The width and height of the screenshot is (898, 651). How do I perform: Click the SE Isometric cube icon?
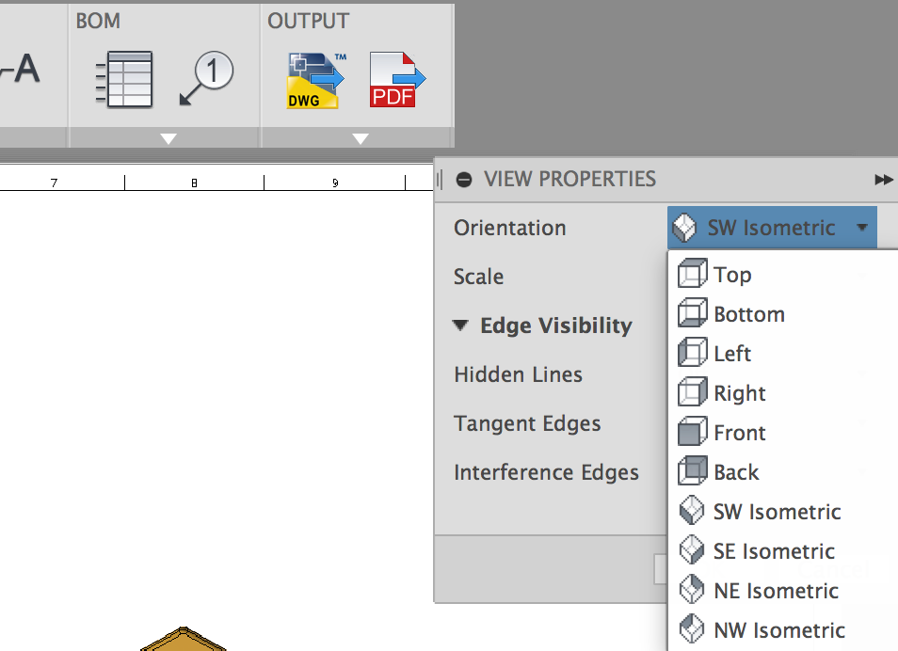pos(692,549)
